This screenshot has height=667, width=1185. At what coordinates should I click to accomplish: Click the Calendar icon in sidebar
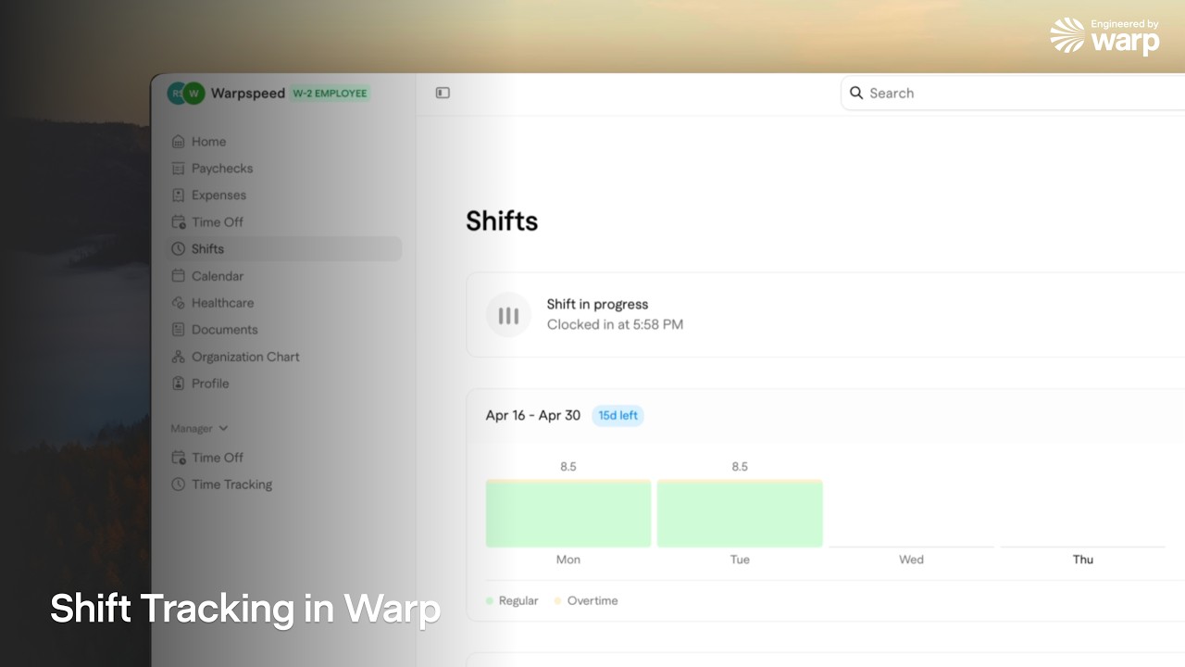pyautogui.click(x=179, y=276)
